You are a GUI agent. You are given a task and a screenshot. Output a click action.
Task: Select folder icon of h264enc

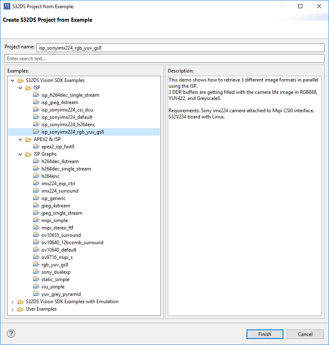click(x=36, y=176)
